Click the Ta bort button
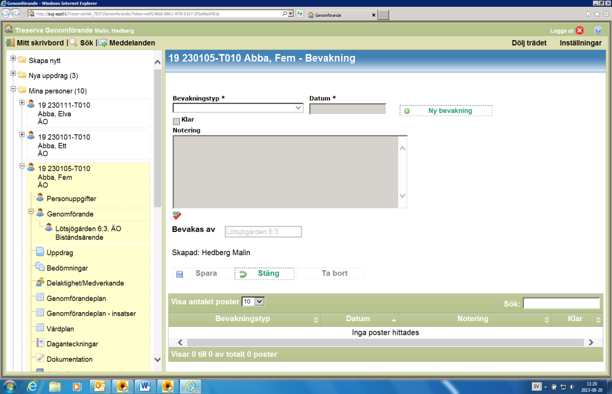 [x=330, y=273]
